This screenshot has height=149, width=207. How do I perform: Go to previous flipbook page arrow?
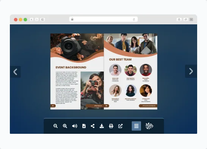(x=15, y=72)
